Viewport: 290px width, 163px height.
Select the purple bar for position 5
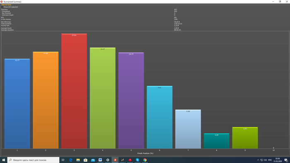pos(131,100)
